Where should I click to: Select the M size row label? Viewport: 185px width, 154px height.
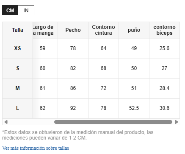click(x=17, y=88)
